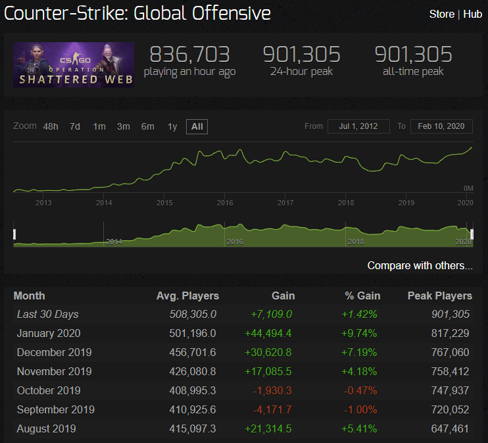Click the Month column header
488x443 pixels.
29,296
